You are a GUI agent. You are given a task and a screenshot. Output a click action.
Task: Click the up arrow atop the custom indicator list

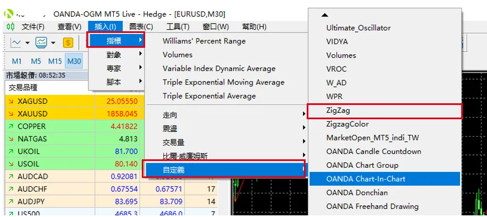point(324,15)
